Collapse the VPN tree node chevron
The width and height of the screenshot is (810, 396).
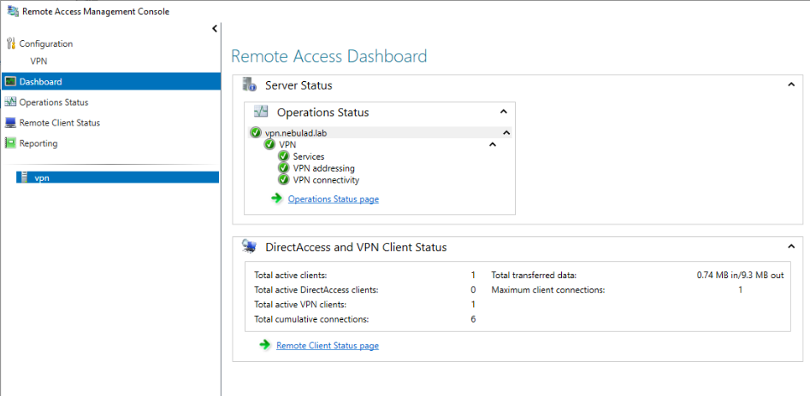pos(493,145)
